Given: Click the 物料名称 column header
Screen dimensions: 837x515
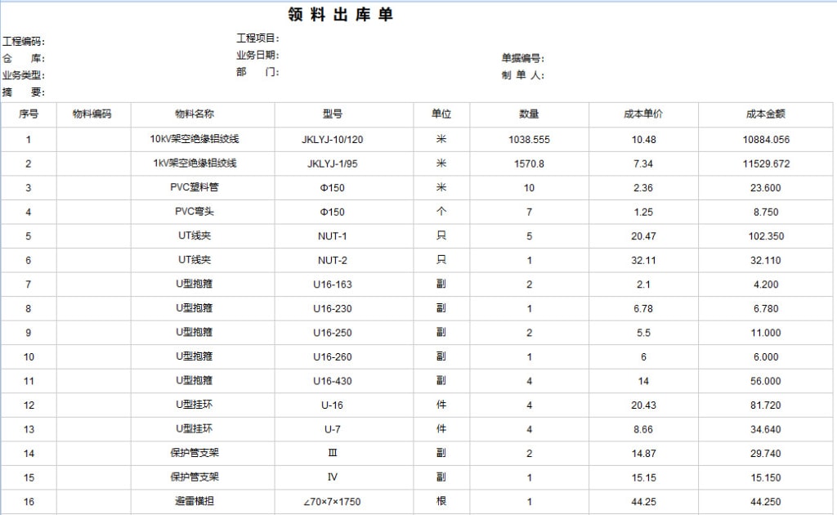Looking at the screenshot, I should [203, 114].
